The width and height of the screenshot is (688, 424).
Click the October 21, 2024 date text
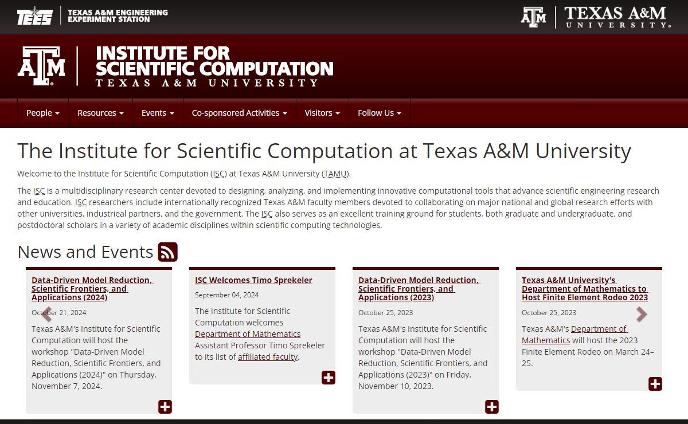[59, 313]
